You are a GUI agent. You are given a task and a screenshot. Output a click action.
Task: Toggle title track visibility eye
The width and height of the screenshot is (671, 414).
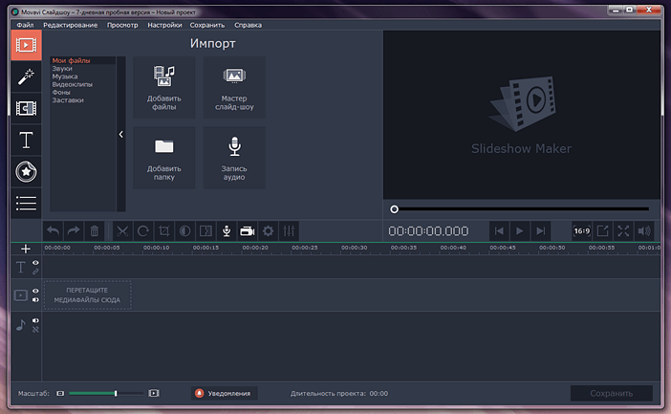[35, 263]
